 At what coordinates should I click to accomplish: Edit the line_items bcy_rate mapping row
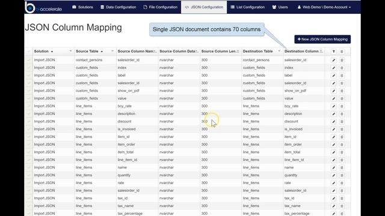334,106
